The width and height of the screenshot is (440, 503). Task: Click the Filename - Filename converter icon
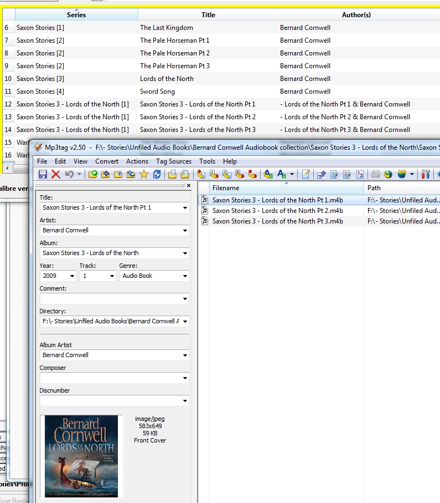pyautogui.click(x=227, y=174)
